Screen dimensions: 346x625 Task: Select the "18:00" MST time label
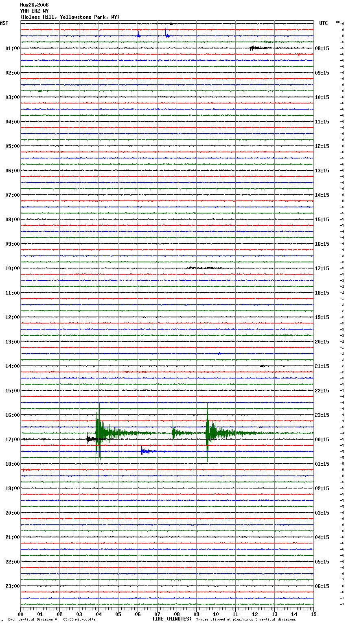13,464
